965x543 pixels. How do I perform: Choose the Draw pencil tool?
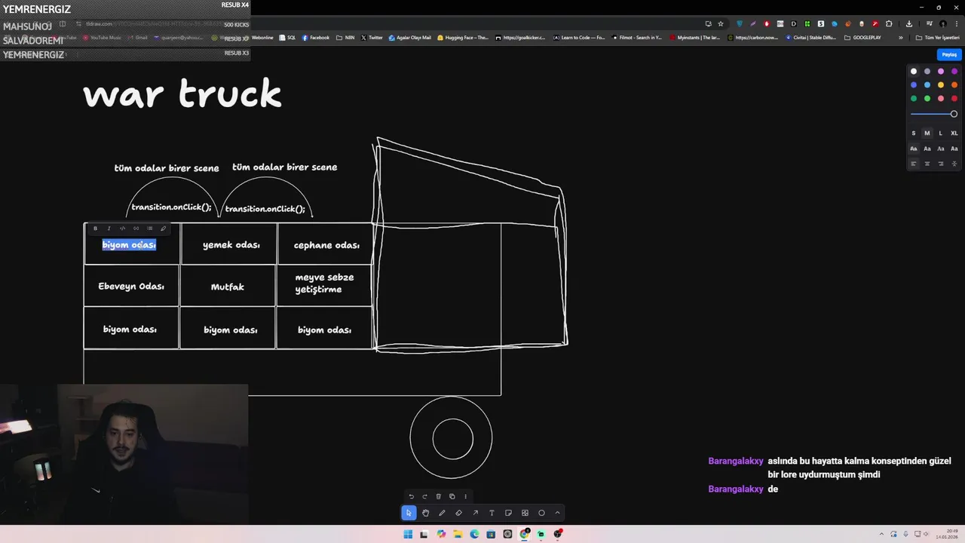pos(442,513)
